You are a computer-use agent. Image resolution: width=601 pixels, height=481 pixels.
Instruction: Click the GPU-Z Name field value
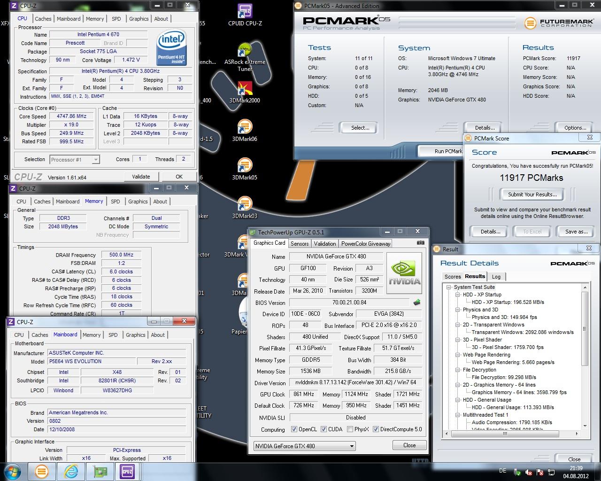click(336, 256)
